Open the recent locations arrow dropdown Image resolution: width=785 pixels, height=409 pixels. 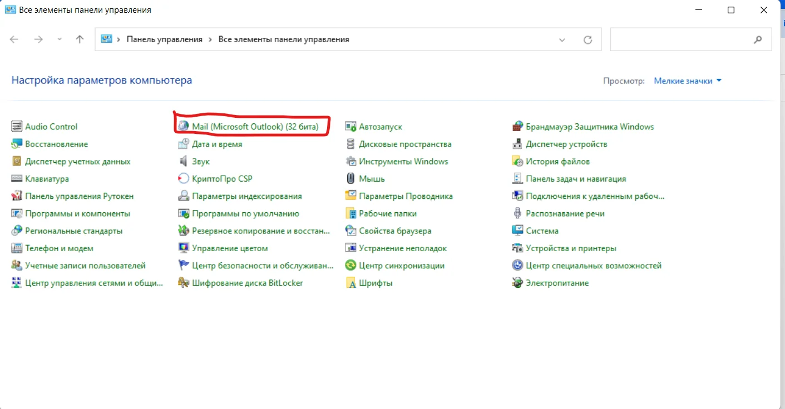[60, 39]
